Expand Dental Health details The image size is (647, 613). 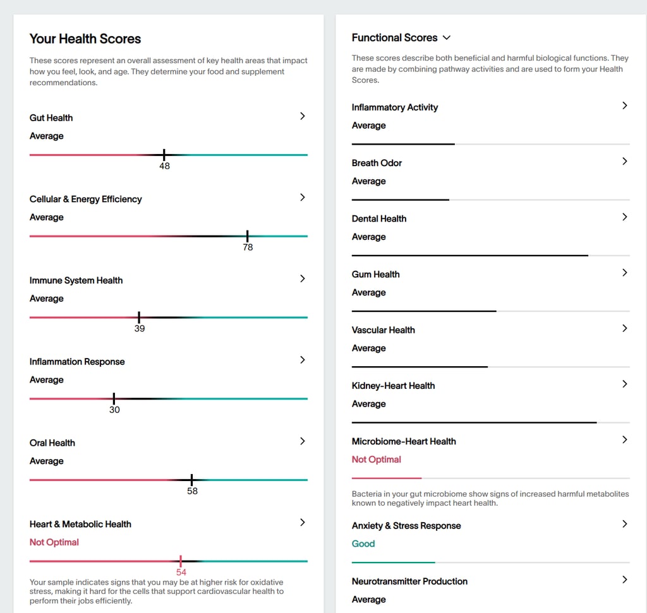pos(624,217)
